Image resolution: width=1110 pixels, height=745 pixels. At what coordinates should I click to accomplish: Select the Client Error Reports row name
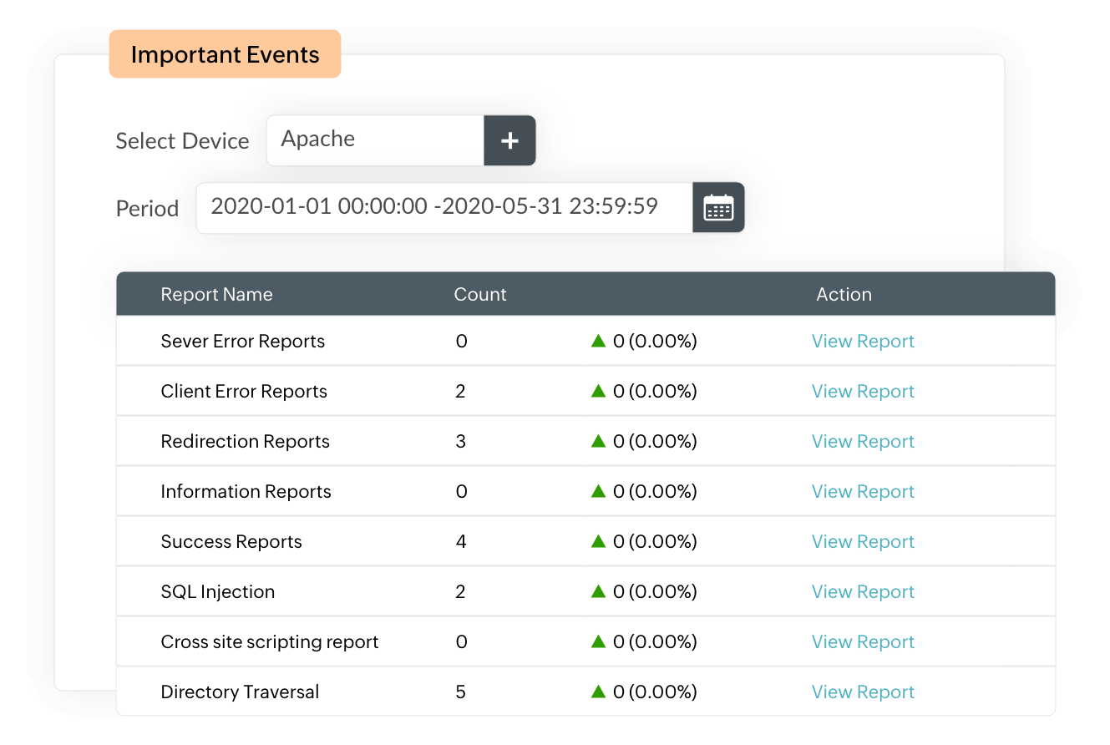tap(244, 391)
